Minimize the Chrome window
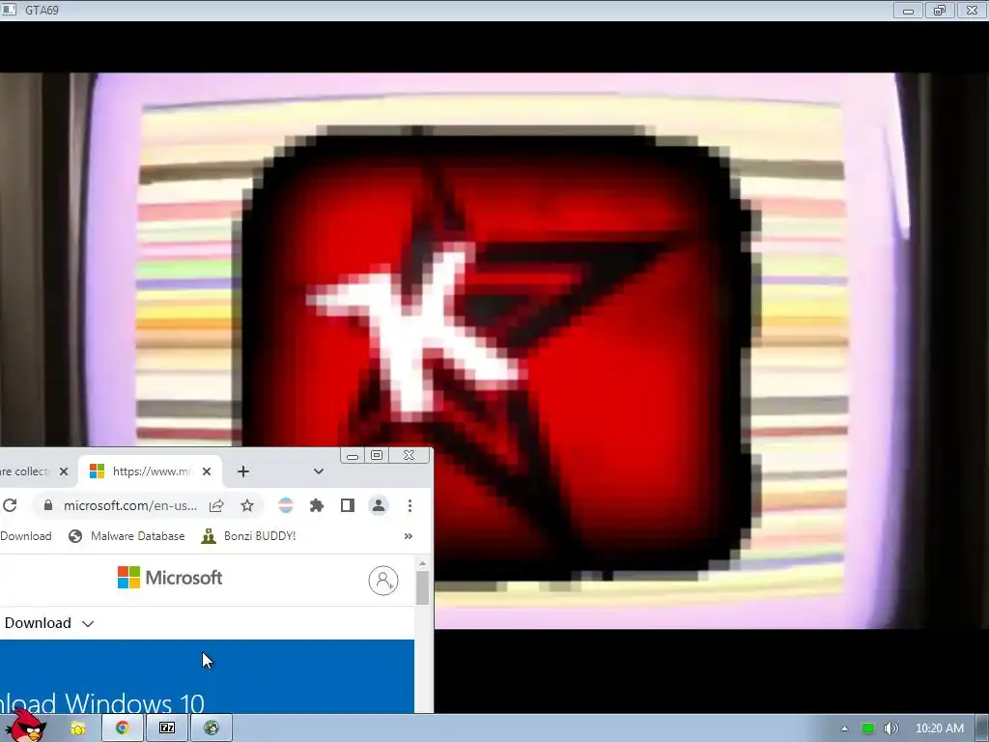Viewport: 989px width, 742px height. click(353, 455)
